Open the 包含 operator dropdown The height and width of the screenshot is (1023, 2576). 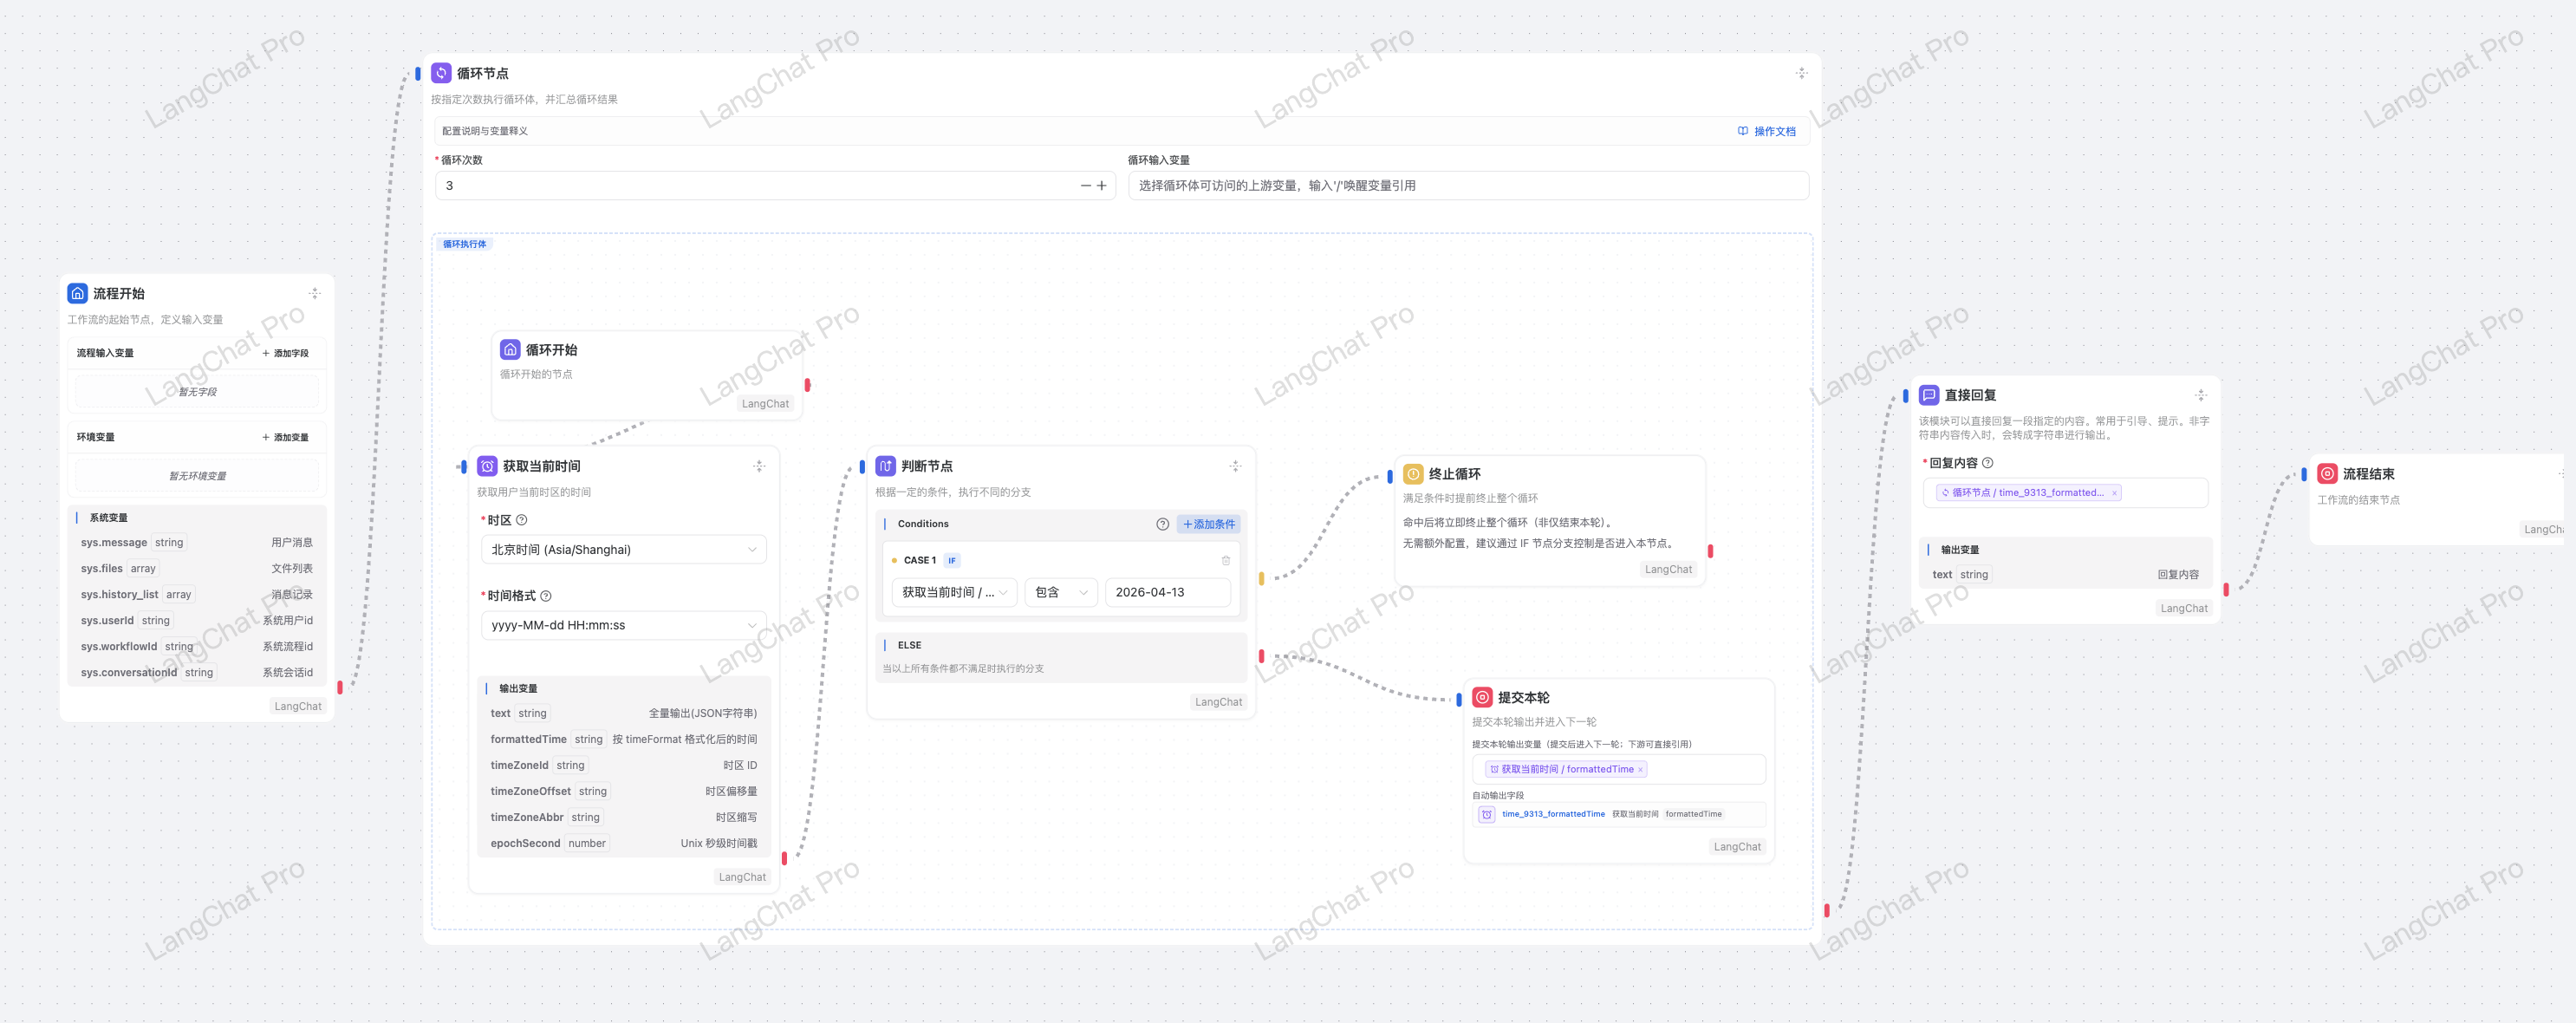(x=1060, y=592)
